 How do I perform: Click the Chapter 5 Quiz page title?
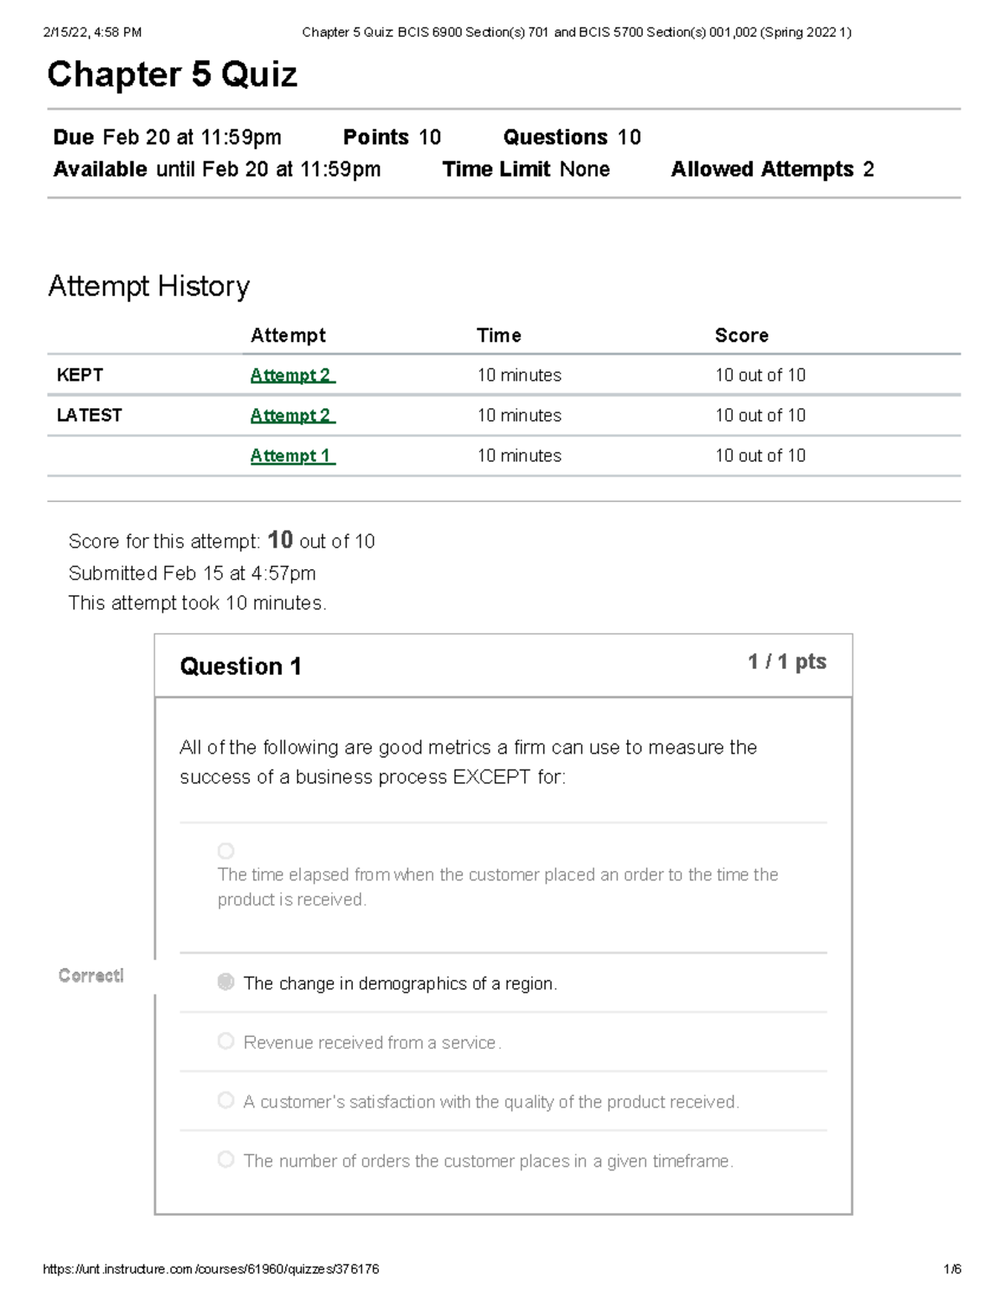[x=172, y=75]
